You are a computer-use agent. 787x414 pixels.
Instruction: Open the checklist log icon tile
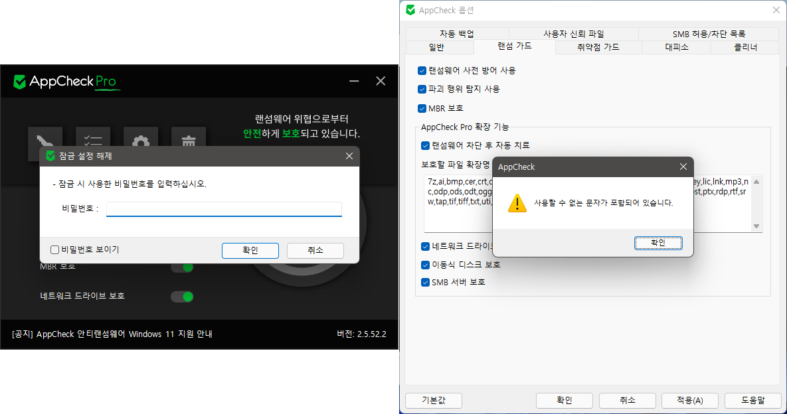[x=93, y=139]
